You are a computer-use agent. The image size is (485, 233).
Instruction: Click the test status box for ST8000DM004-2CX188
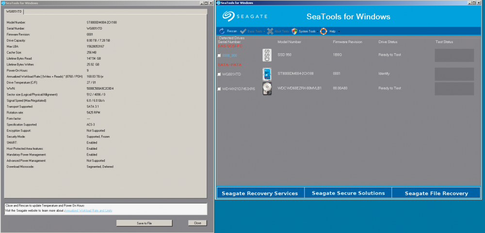454,74
